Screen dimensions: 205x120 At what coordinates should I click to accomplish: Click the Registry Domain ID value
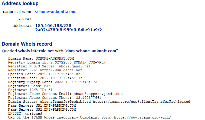(78, 62)
